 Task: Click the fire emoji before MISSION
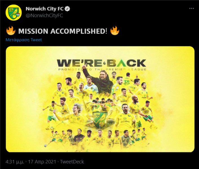[x=11, y=30]
